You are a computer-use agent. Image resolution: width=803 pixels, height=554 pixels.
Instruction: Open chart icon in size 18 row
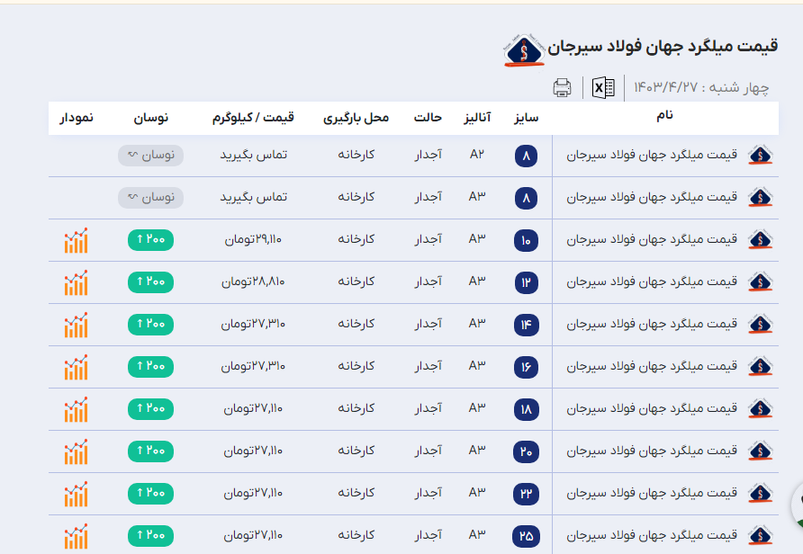click(76, 409)
